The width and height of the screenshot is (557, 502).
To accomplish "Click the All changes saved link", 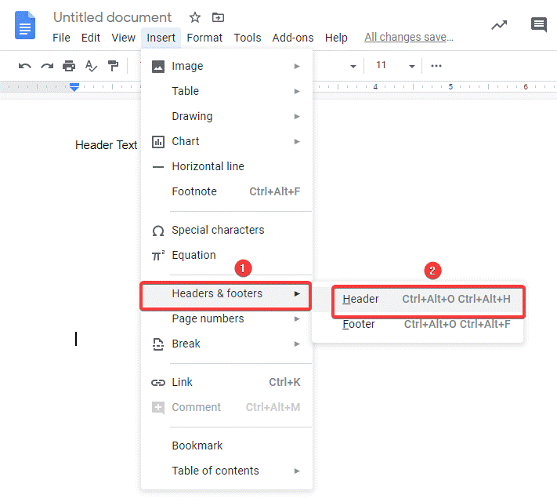I will click(x=408, y=38).
